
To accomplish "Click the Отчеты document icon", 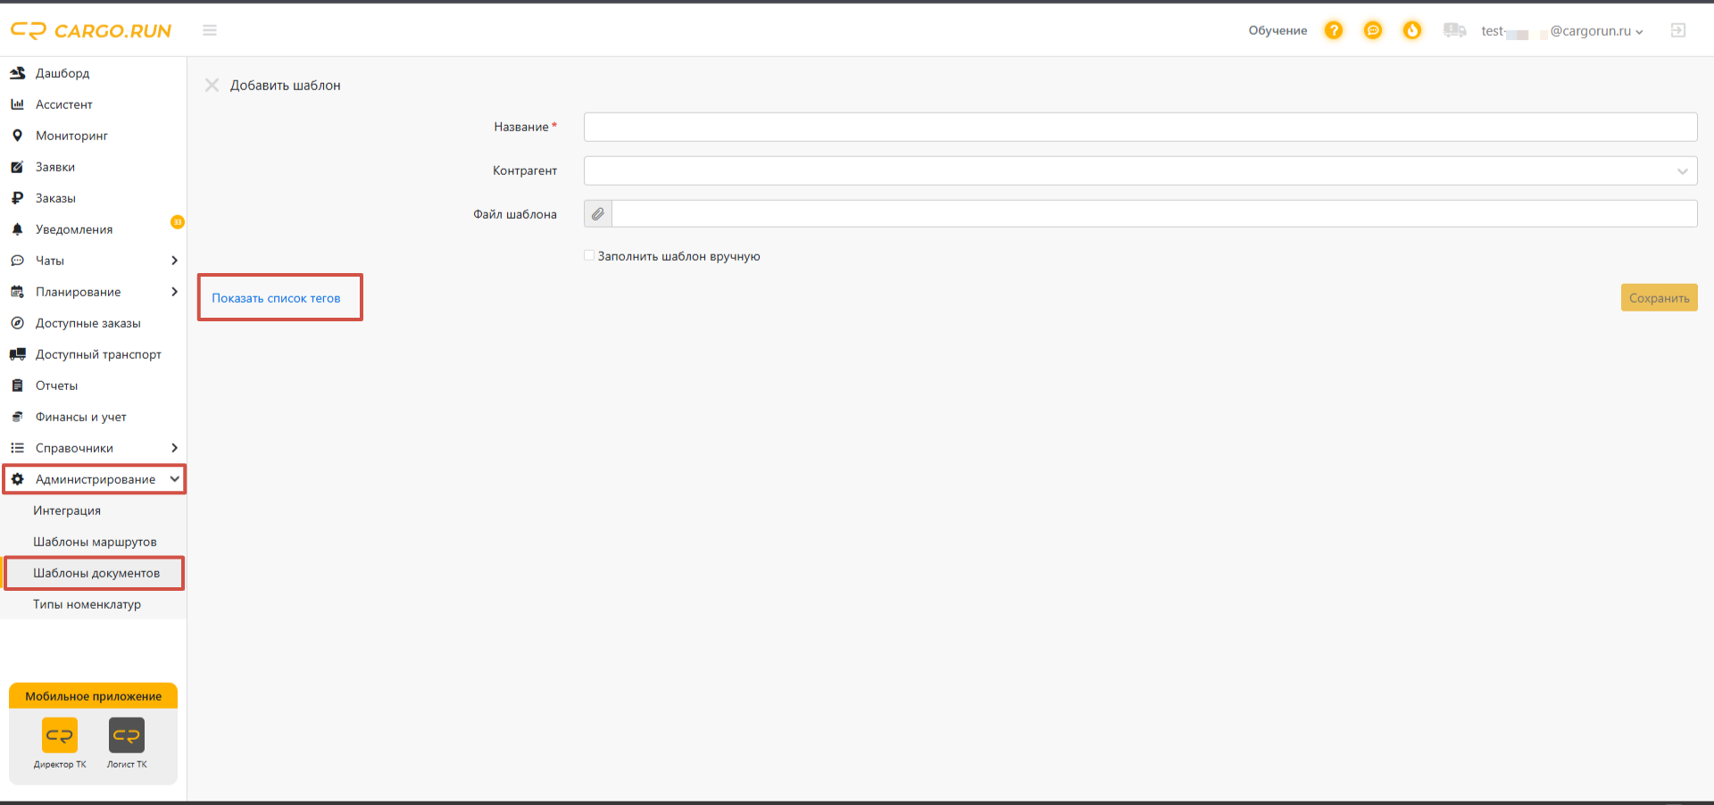I will (x=17, y=386).
